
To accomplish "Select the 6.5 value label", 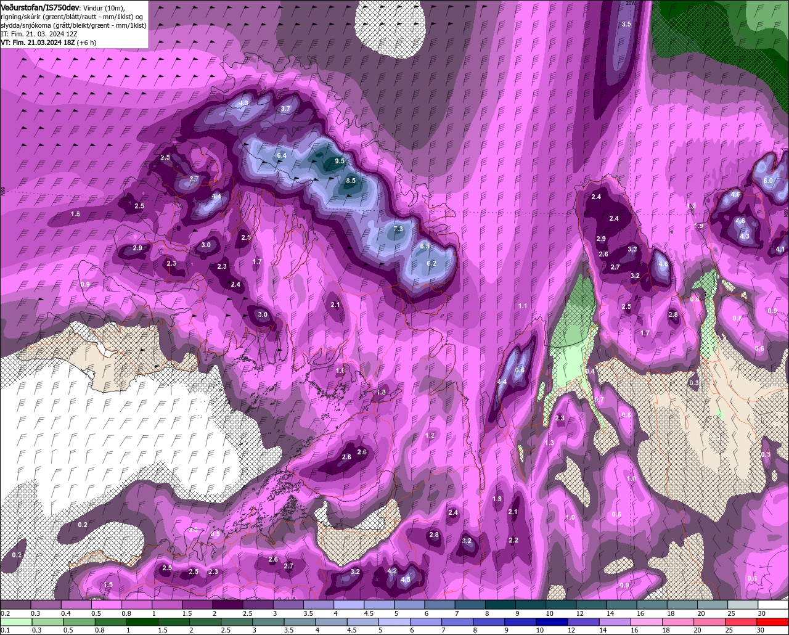I will 425,246.
